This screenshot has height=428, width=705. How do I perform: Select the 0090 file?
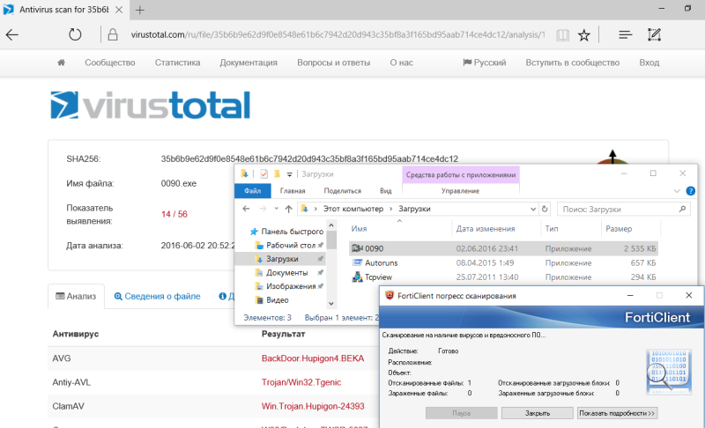503,248
